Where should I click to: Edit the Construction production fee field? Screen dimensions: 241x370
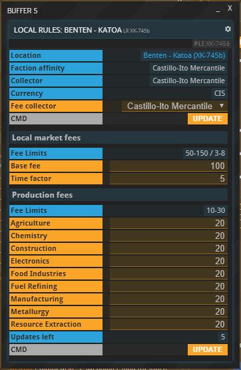pos(168,248)
